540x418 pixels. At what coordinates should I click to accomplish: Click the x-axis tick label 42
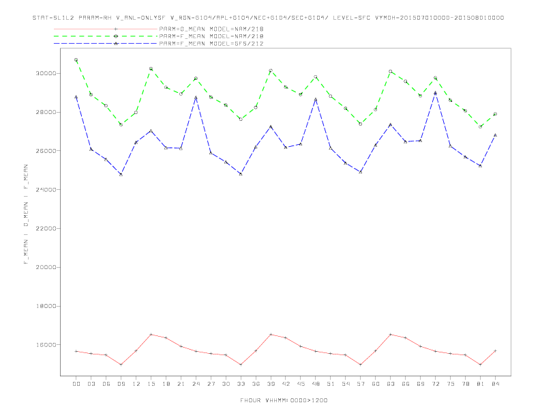(286, 384)
